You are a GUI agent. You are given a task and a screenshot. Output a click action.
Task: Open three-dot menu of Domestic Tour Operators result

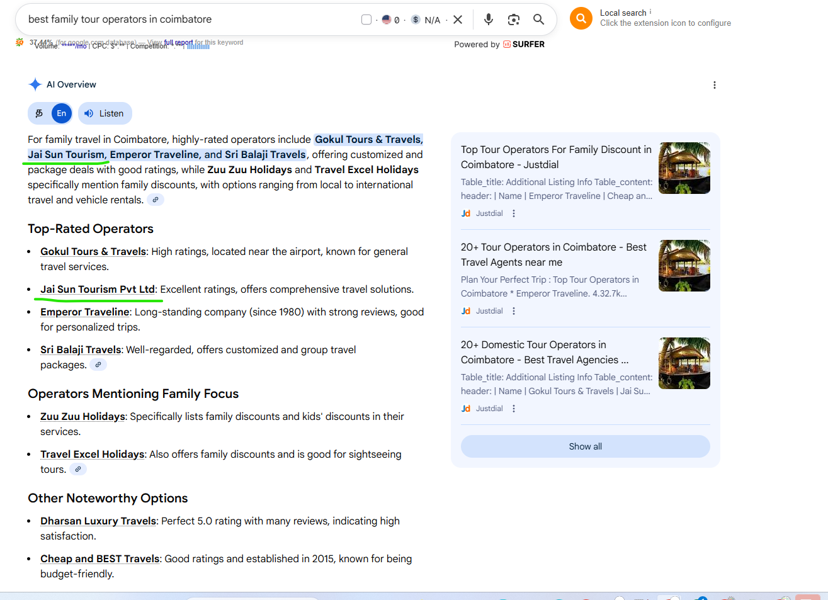click(x=514, y=409)
